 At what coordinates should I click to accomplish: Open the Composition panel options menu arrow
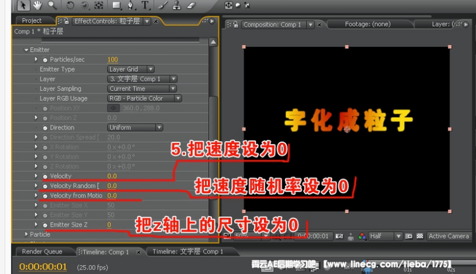point(466,24)
